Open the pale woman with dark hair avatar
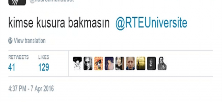Viewport: 222px width, 102px height. tap(120, 63)
